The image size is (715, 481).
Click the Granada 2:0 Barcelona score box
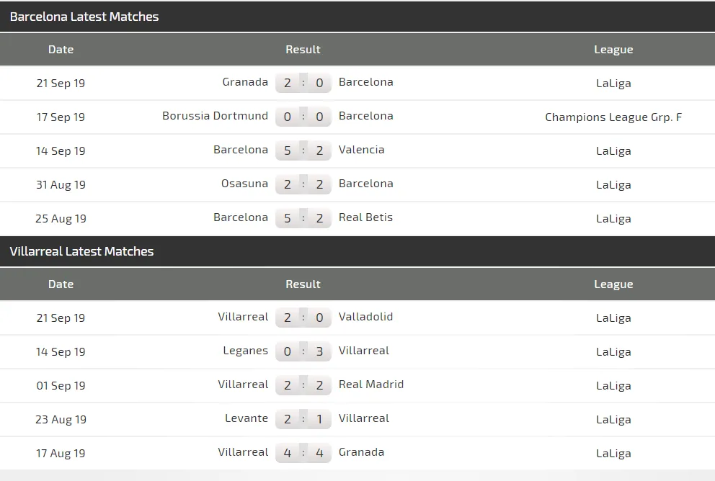(x=303, y=83)
